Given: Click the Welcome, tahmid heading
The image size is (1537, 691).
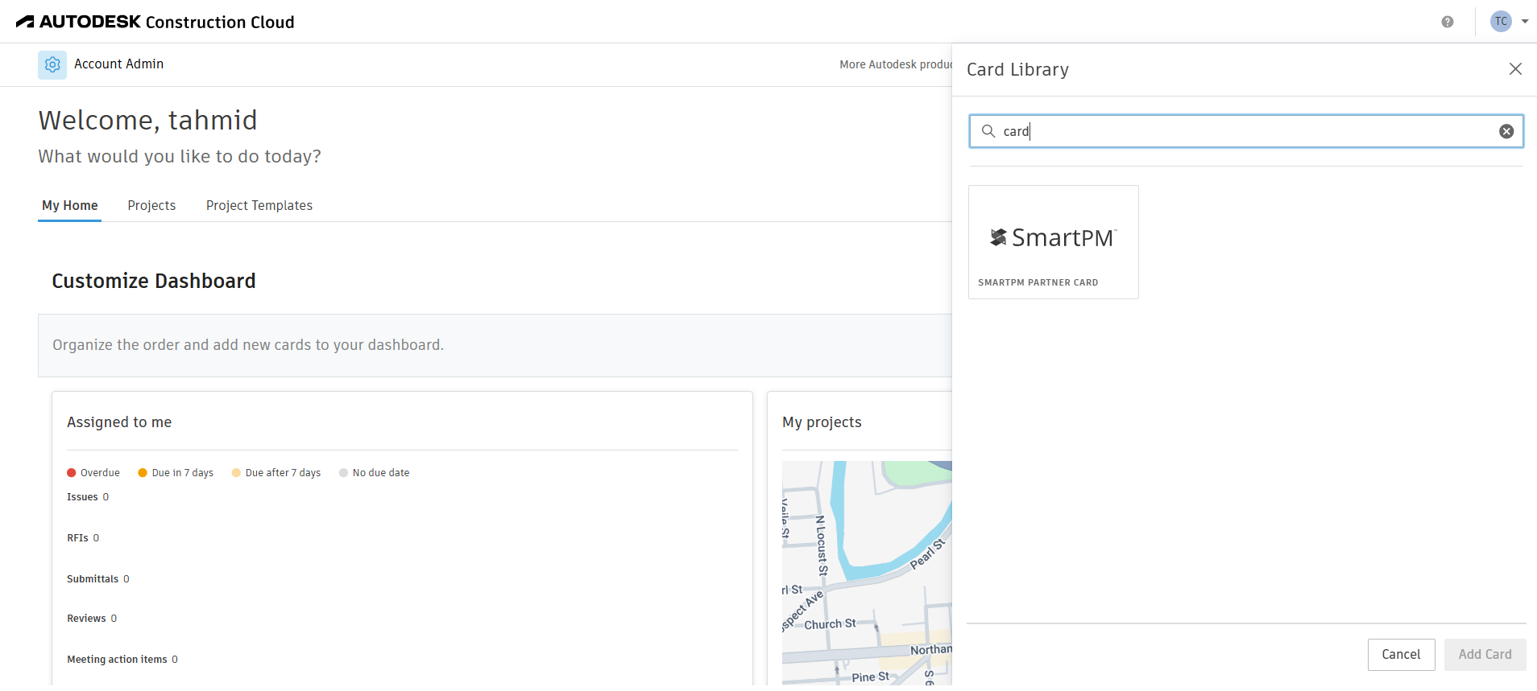Looking at the screenshot, I should pyautogui.click(x=148, y=121).
